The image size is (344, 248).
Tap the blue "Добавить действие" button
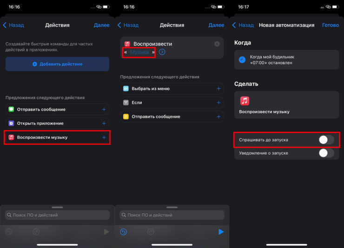[x=57, y=64]
